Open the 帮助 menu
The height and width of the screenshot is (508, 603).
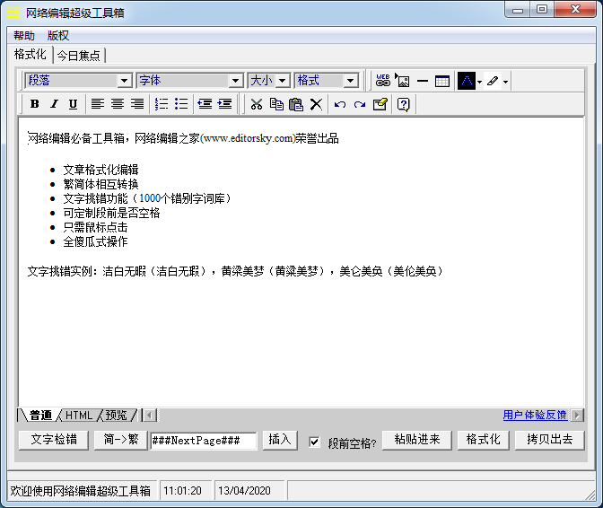click(24, 36)
